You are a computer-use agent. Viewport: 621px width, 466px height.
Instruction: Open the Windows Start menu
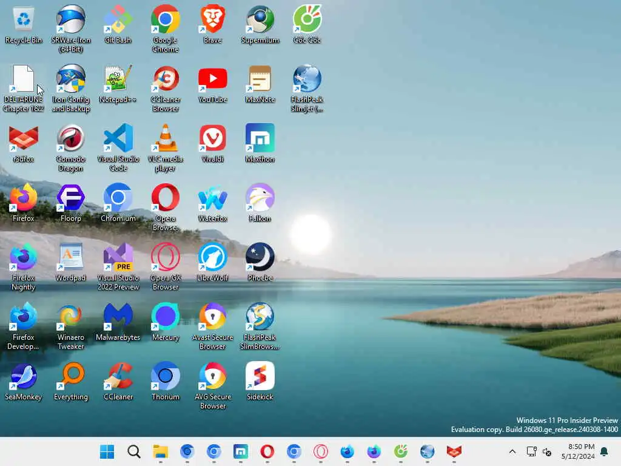pos(107,451)
